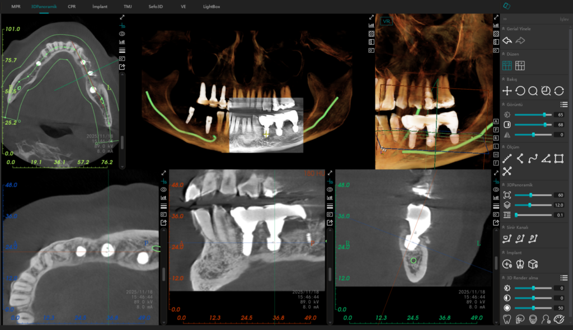This screenshot has height=330, width=573.
Task: Select the zoom magnifier tool in Bakış
Action: 533,91
